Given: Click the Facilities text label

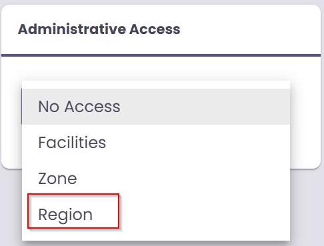Looking at the screenshot, I should 72,143.
